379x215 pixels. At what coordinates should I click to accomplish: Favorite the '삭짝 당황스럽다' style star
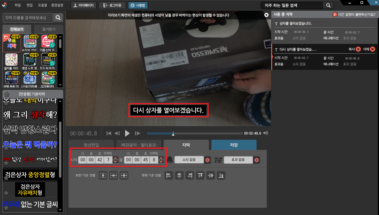click(x=6, y=134)
